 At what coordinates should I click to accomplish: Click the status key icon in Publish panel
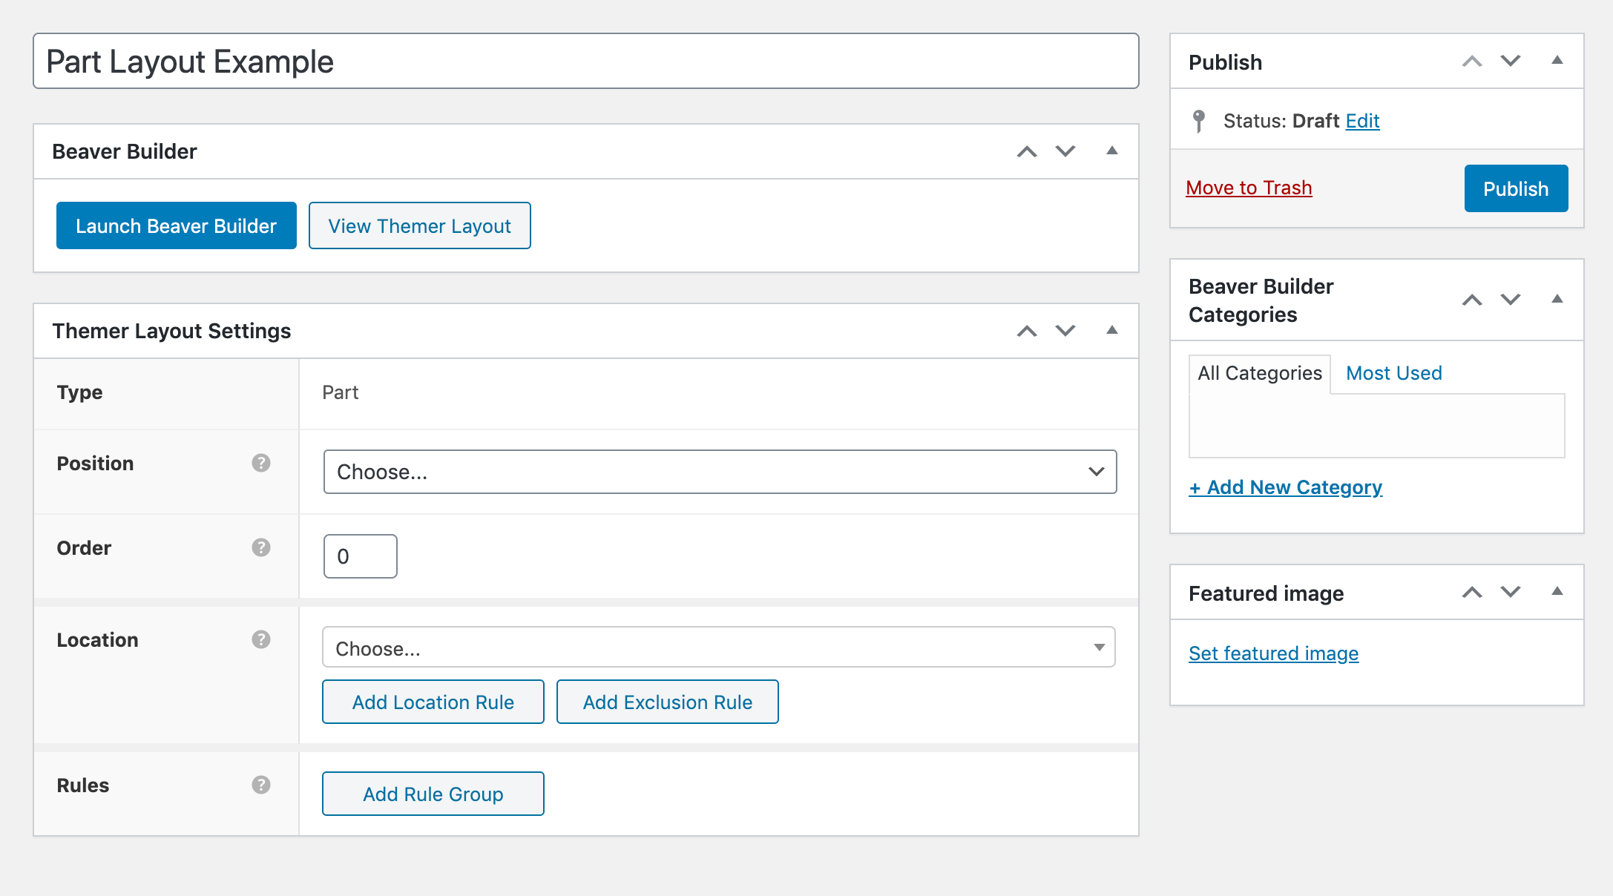click(x=1200, y=120)
